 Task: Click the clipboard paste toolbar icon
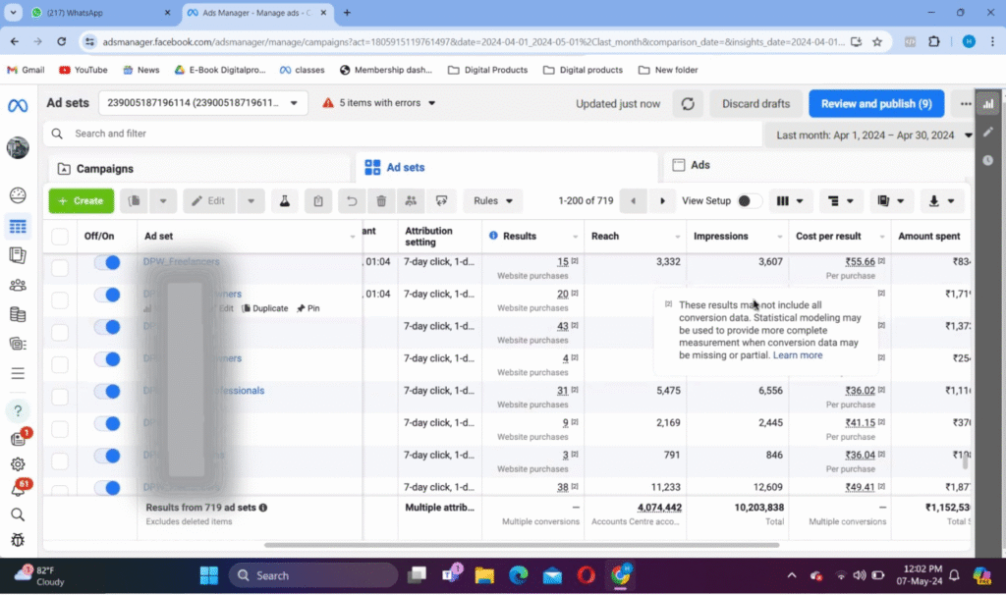(318, 200)
